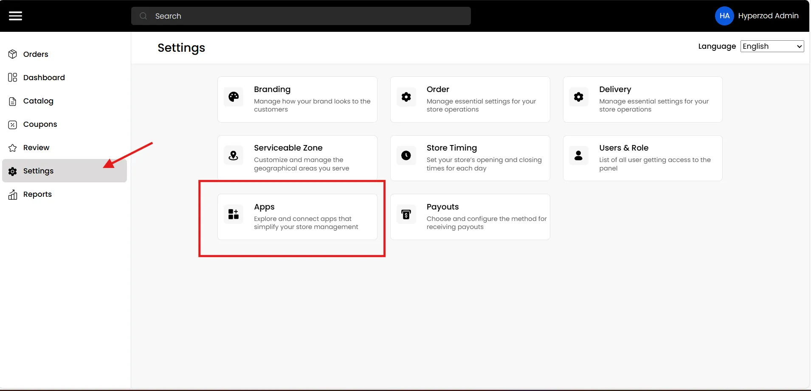The width and height of the screenshot is (811, 391).
Task: Click the Payouts money icon
Action: click(406, 214)
